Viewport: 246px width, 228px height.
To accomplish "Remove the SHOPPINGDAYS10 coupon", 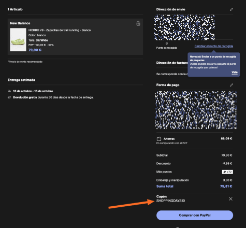I will tap(230, 199).
